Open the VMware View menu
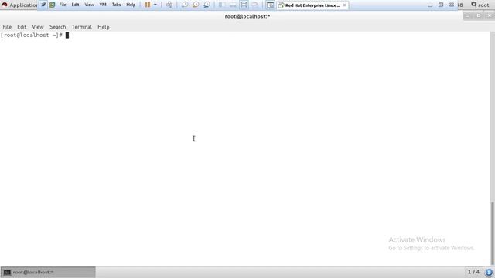 (89, 5)
